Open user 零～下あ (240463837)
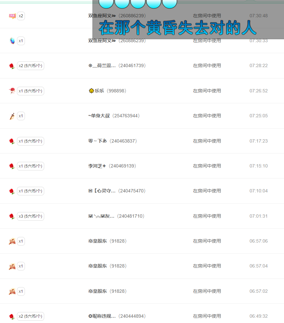This screenshot has height=323, width=284. [x=112, y=141]
